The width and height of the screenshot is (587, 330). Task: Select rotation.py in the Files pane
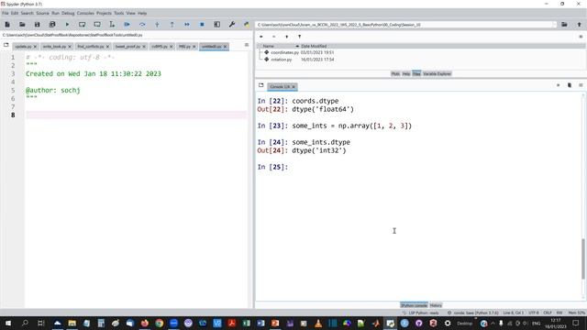point(282,60)
